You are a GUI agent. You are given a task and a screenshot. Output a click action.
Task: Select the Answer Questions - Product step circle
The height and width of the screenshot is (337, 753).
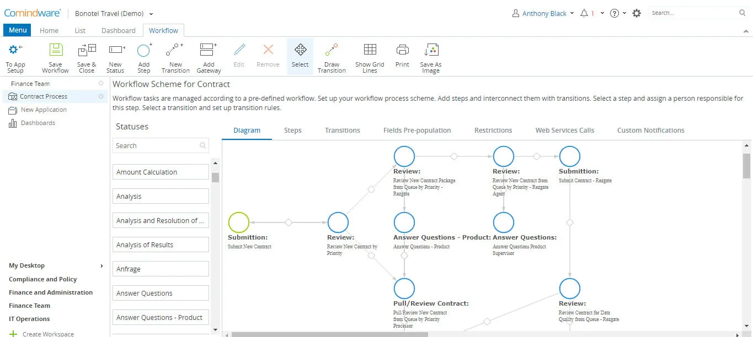pos(404,222)
